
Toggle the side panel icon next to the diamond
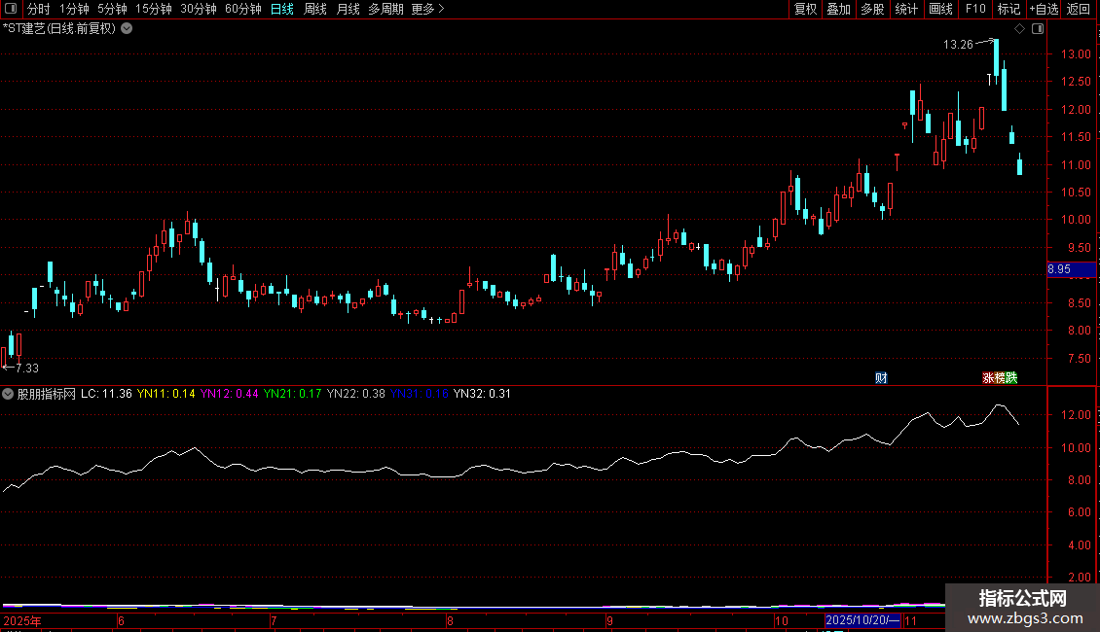click(x=1038, y=29)
